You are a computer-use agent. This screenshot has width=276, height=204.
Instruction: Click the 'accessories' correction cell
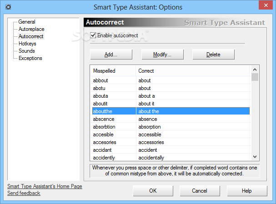pyautogui.click(x=193, y=142)
